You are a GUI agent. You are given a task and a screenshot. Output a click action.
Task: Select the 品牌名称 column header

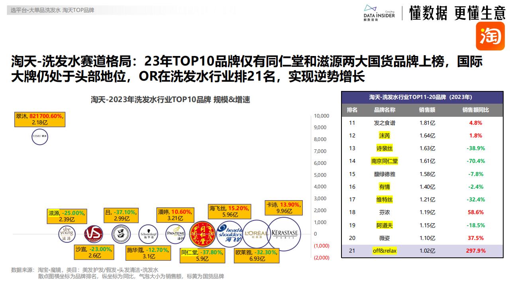[x=384, y=110]
